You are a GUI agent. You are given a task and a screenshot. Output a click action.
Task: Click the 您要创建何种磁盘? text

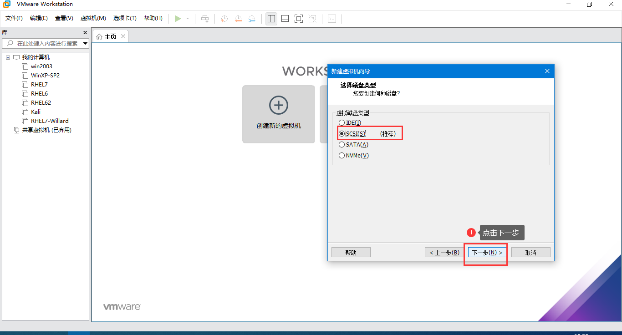(377, 93)
